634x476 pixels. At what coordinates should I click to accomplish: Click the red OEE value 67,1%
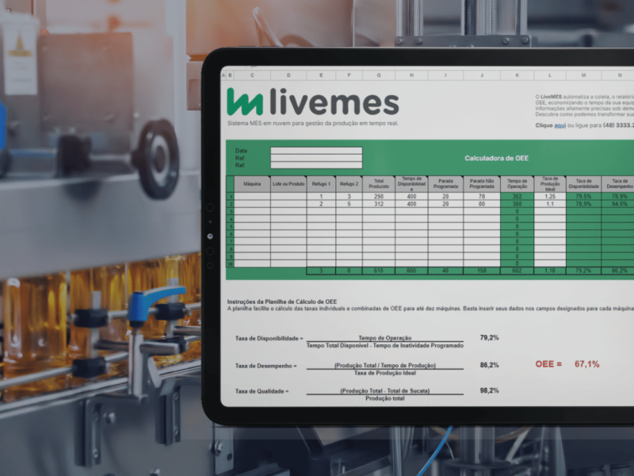(586, 364)
